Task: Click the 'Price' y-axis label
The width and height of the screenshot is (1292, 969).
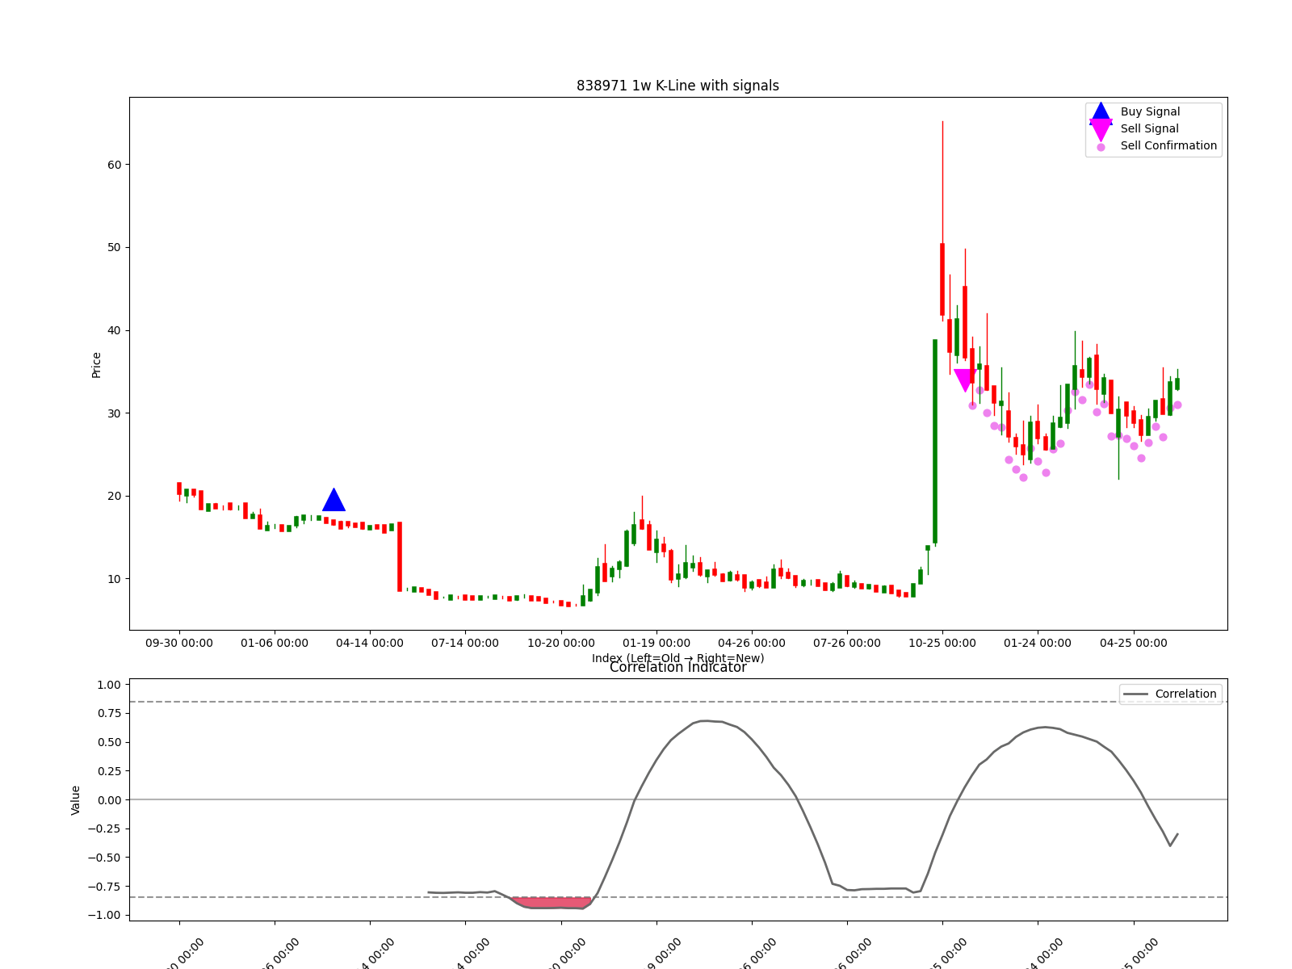Action: coord(96,364)
